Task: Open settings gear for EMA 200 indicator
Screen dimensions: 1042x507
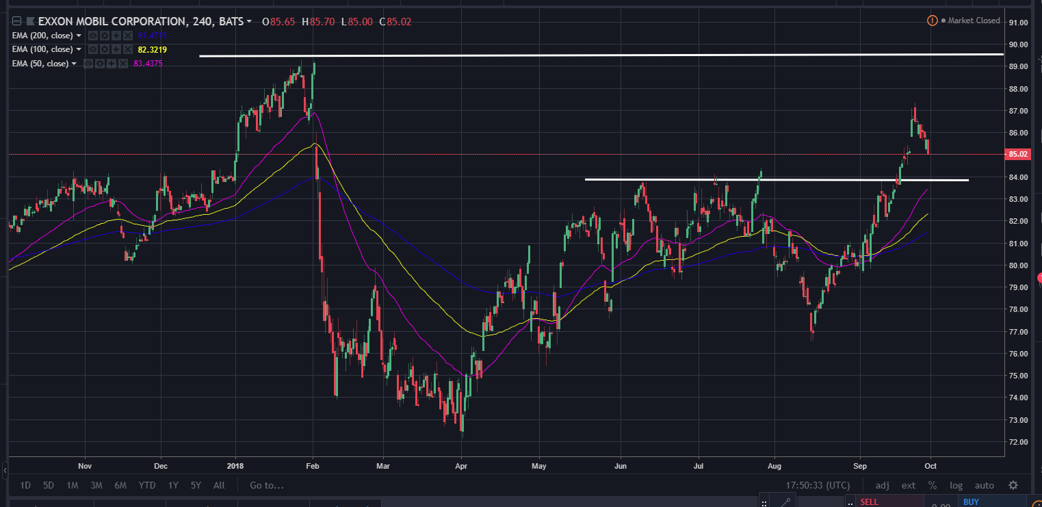Action: [104, 36]
